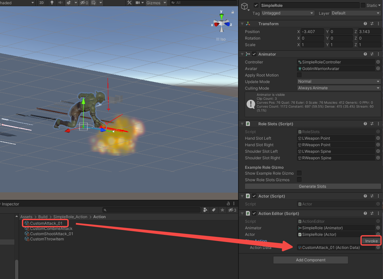Open the Transform component help icon
The height and width of the screenshot is (279, 383).
[x=365, y=24]
